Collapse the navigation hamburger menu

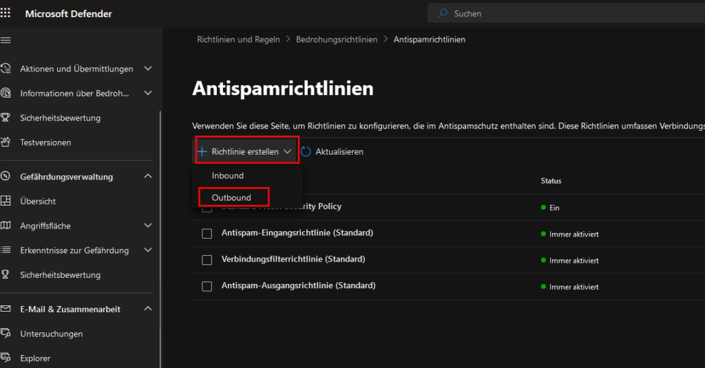[6, 41]
